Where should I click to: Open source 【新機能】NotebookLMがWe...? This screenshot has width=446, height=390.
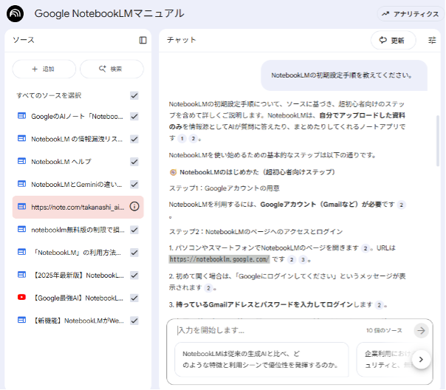78,321
